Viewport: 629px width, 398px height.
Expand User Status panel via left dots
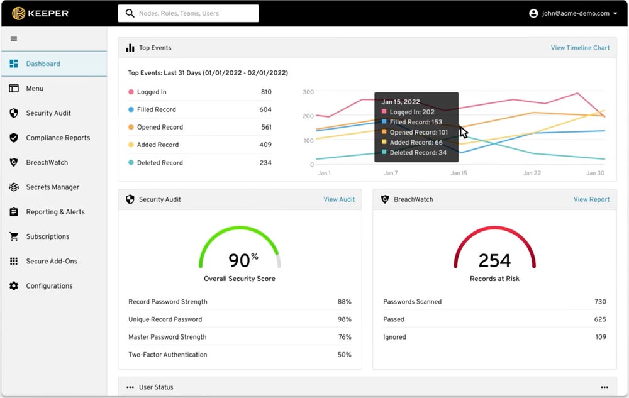click(130, 387)
